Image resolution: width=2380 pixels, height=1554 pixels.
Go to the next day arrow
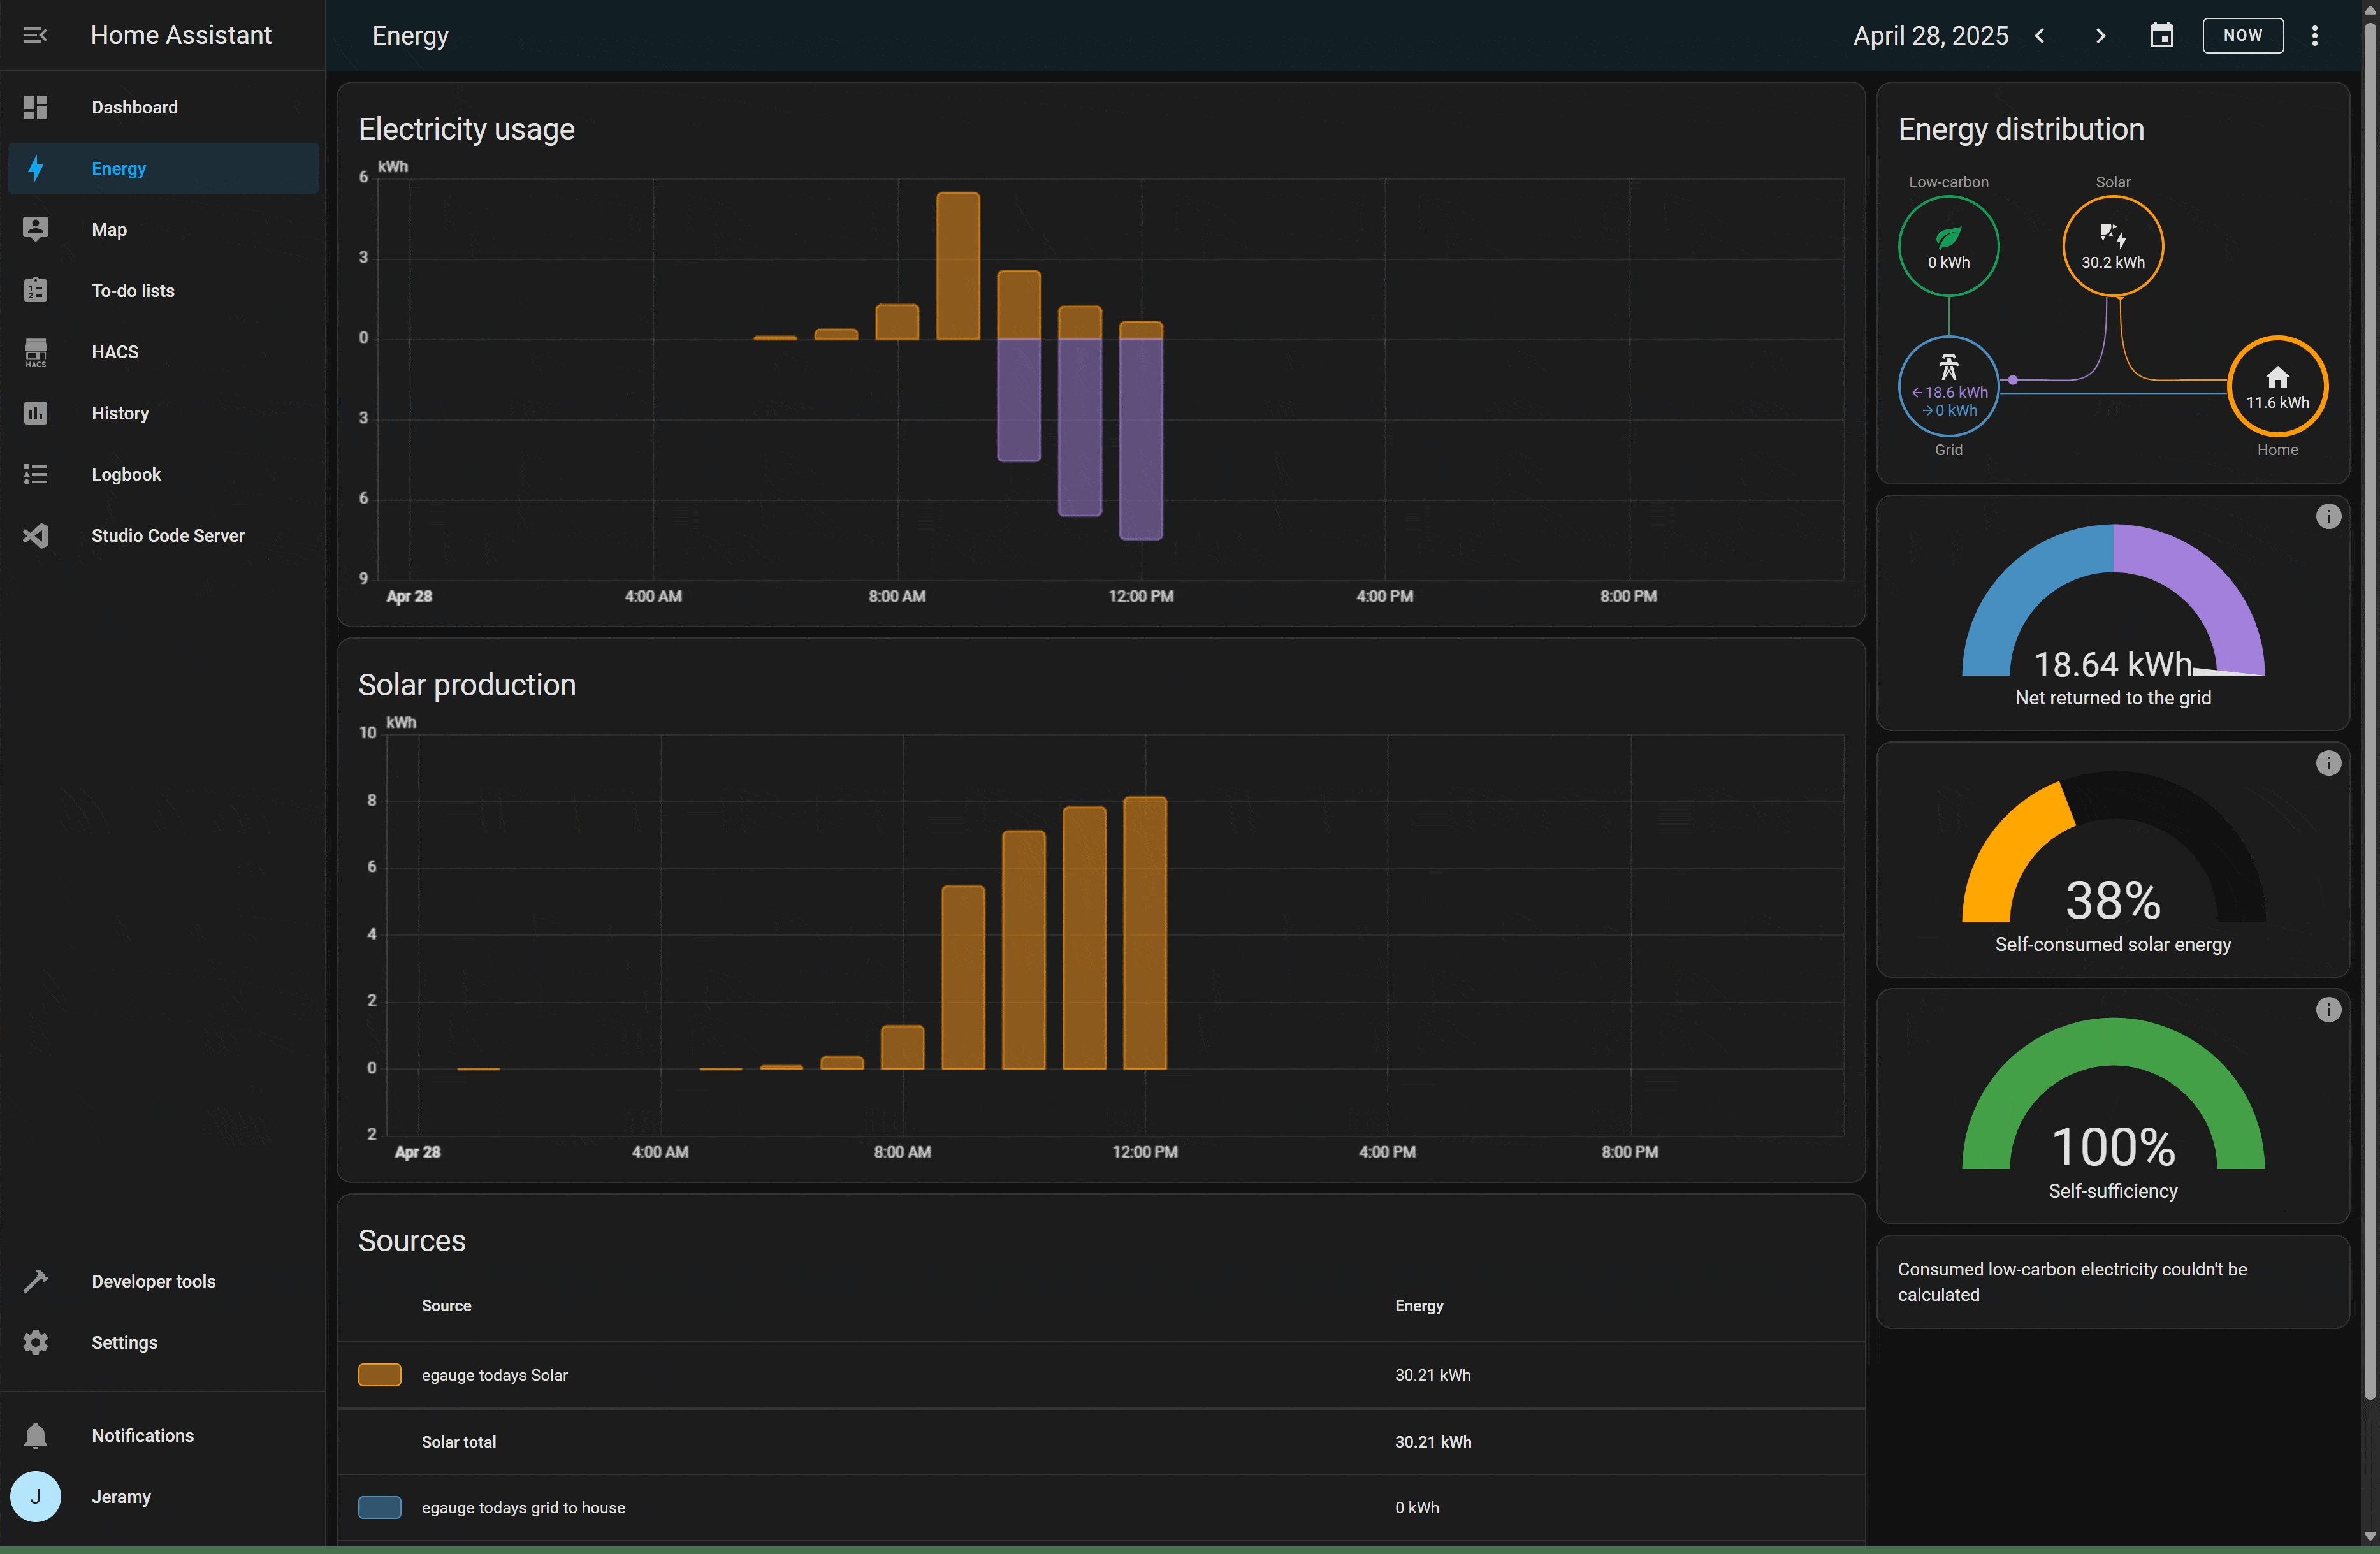(2100, 35)
